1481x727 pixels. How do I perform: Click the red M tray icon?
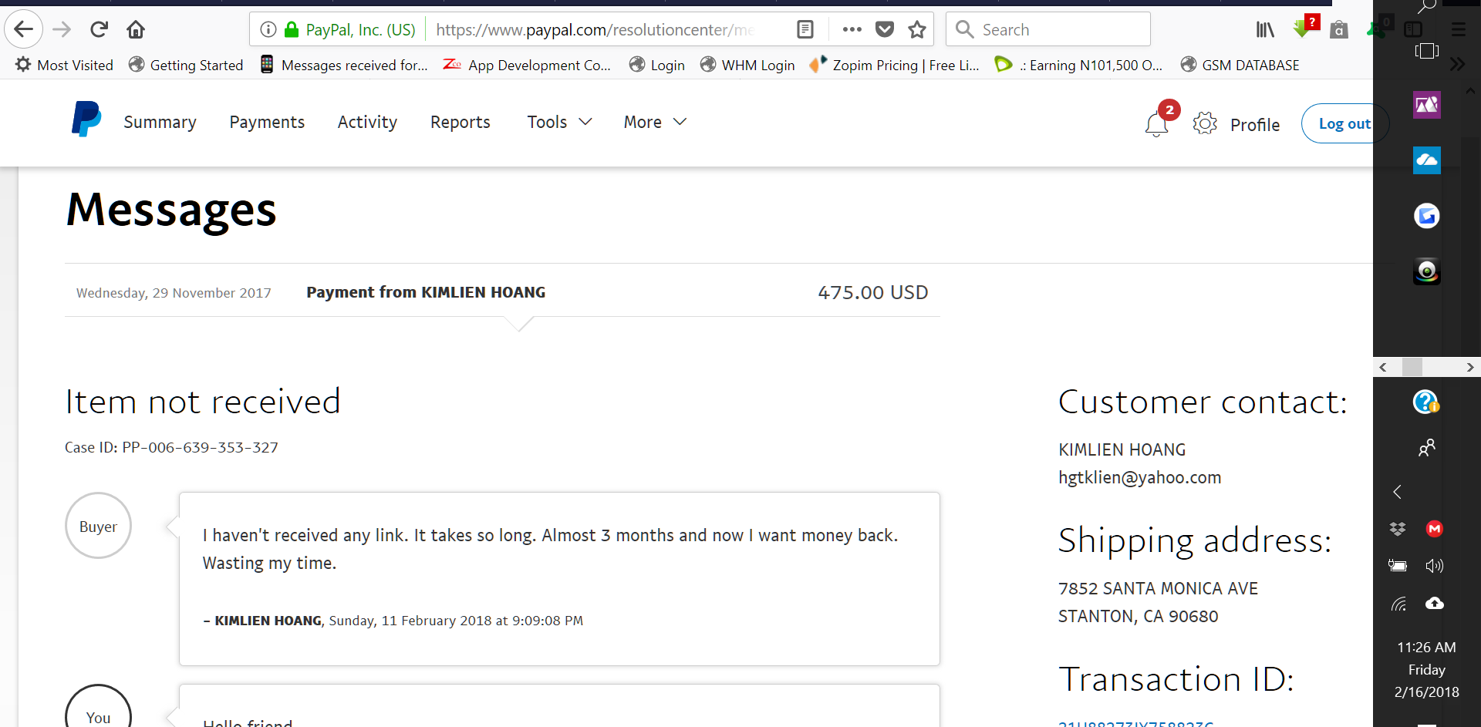tap(1435, 529)
